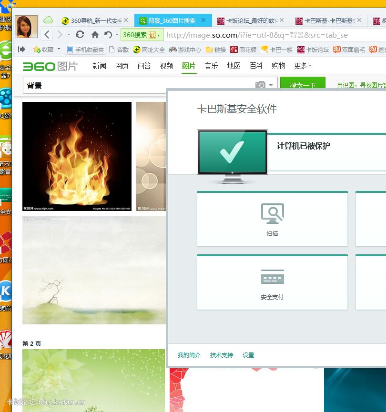This screenshot has width=386, height=412.
Task: Go to the browser home page icon
Action: [x=95, y=35]
